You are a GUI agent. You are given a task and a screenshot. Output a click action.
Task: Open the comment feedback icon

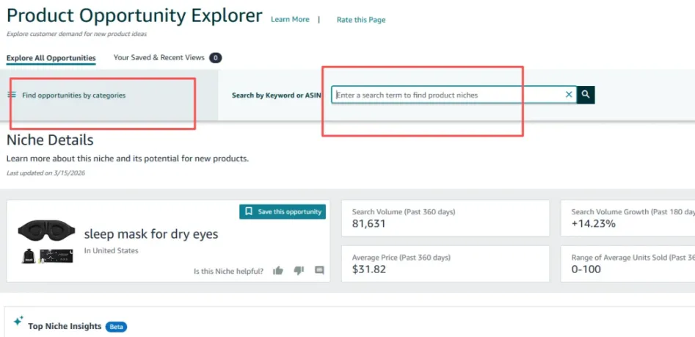pyautogui.click(x=319, y=270)
